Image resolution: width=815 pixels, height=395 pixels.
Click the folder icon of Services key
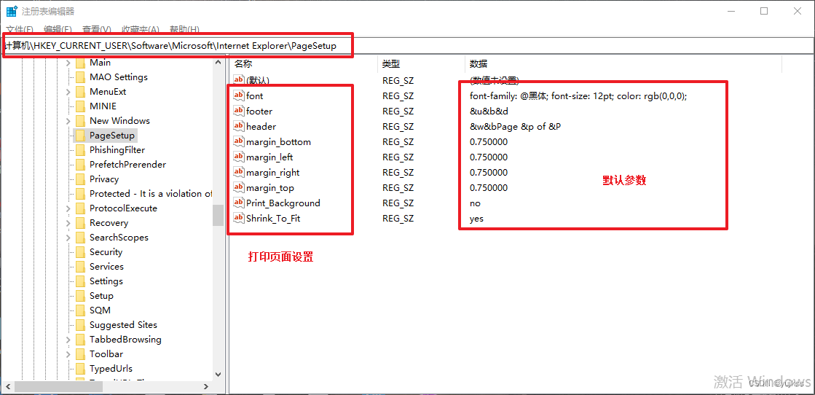79,267
